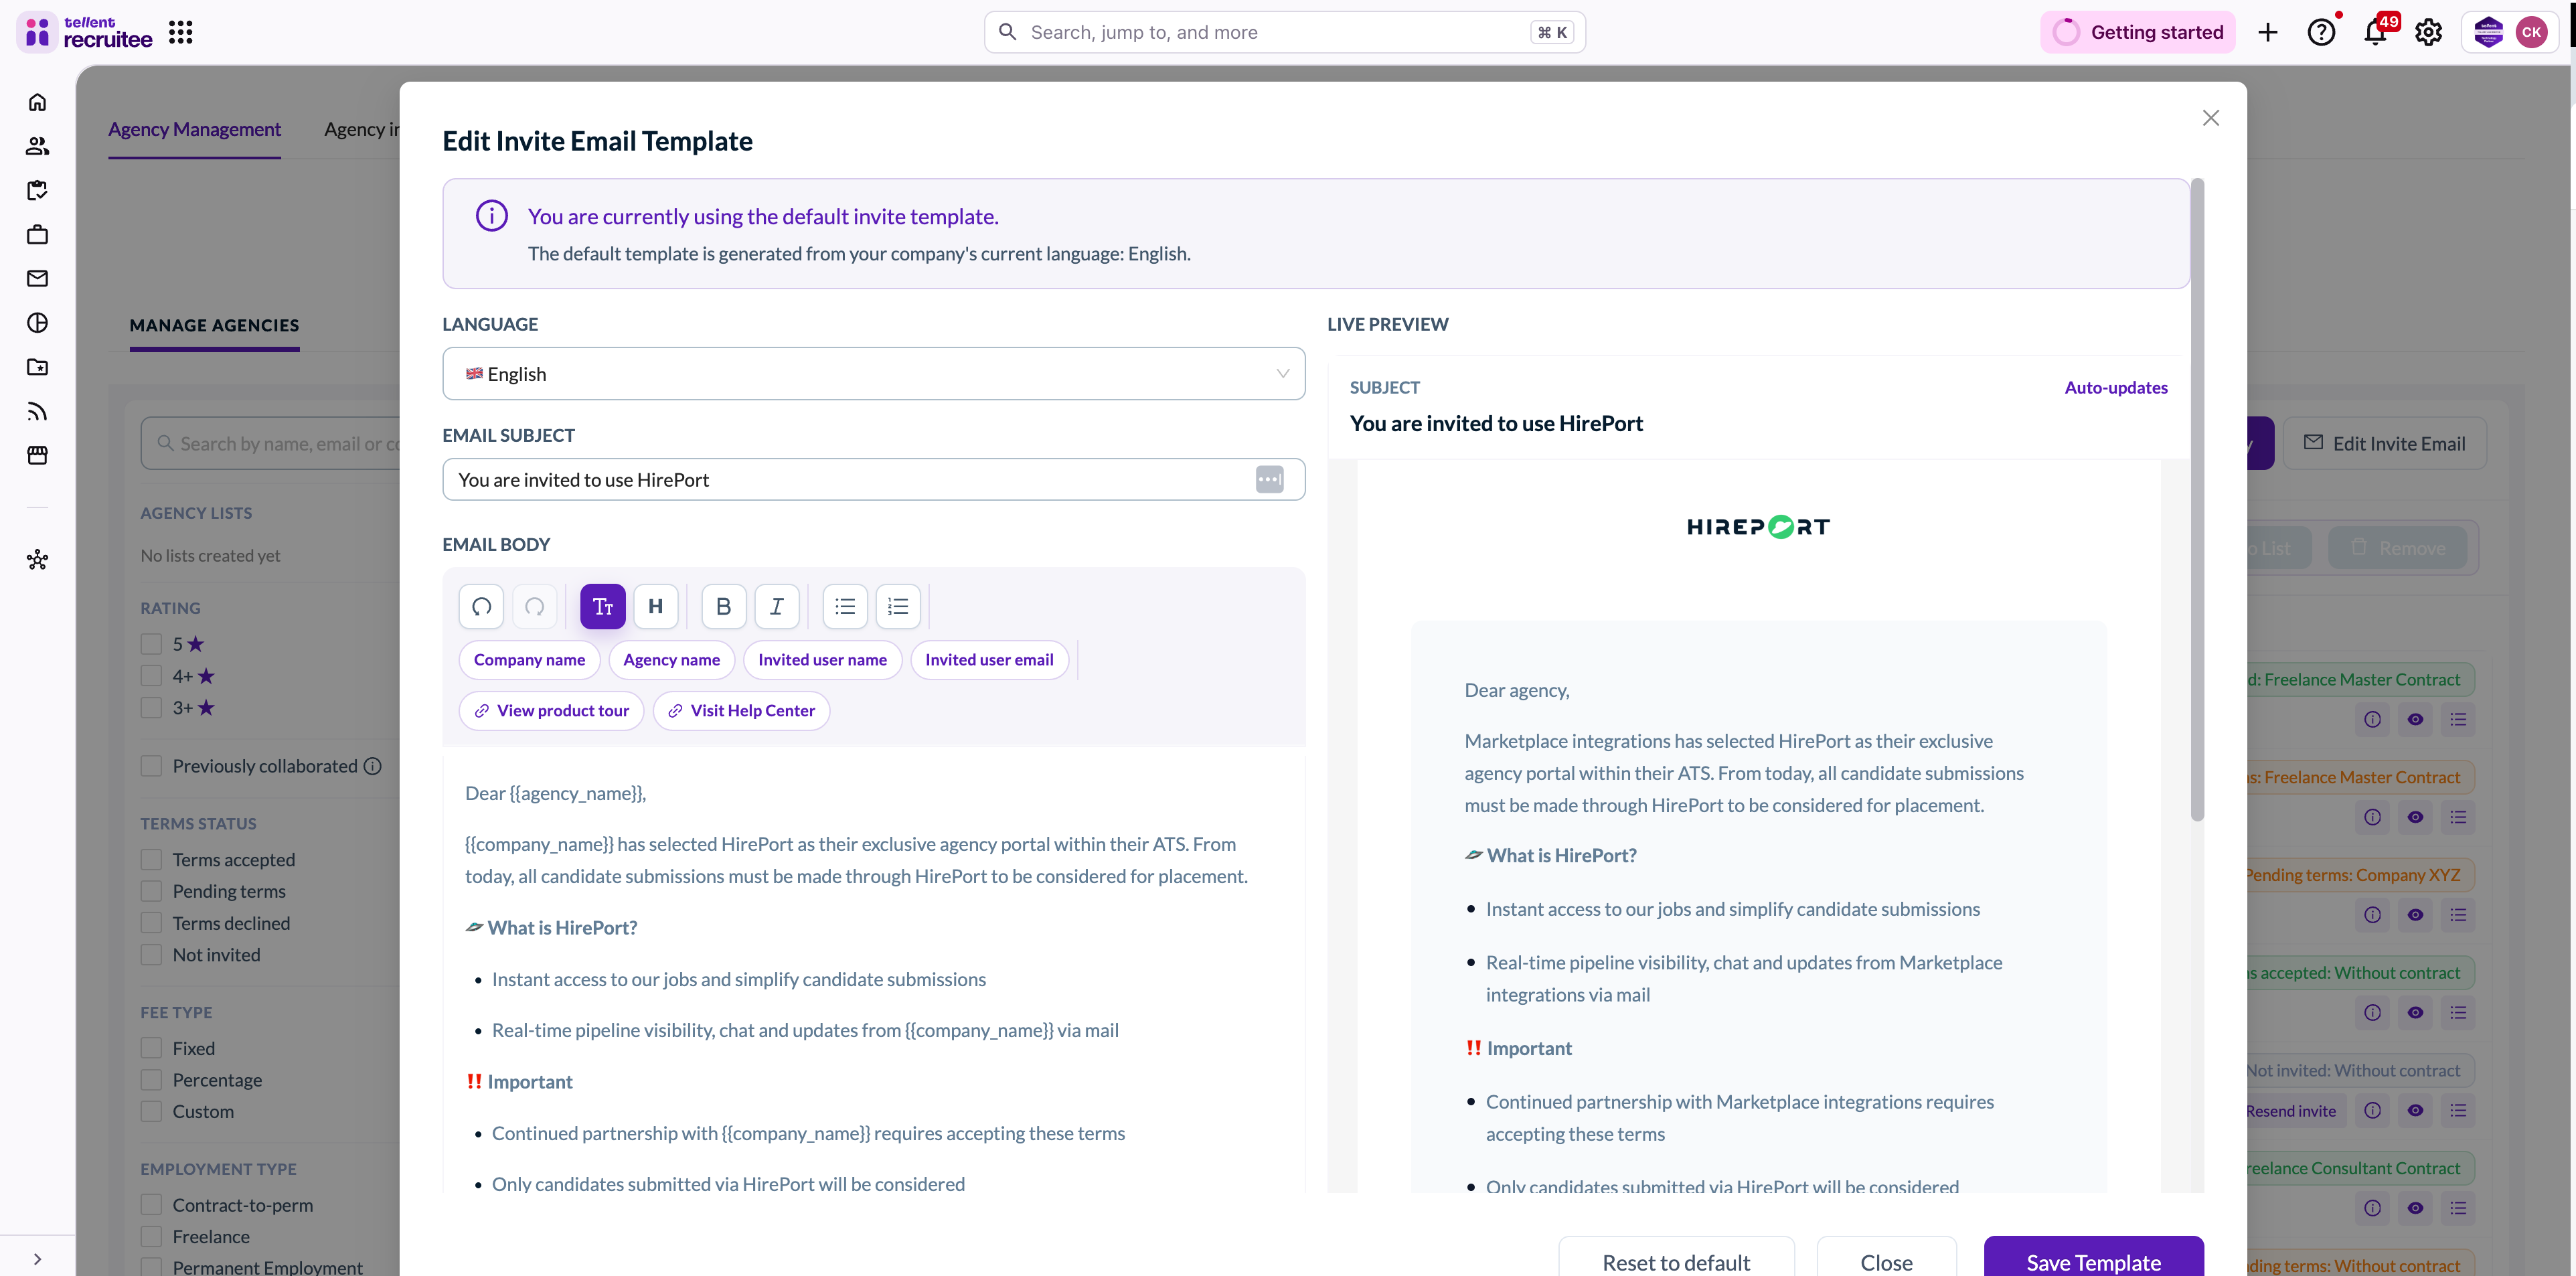Insert Agency name variable
This screenshot has height=1276, width=2576.
[671, 660]
